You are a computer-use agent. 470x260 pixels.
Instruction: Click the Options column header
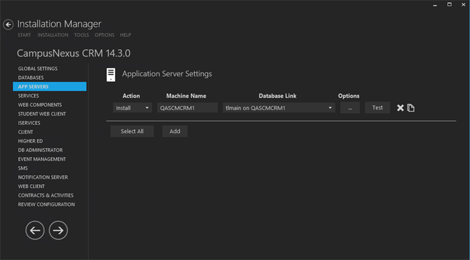pos(349,96)
